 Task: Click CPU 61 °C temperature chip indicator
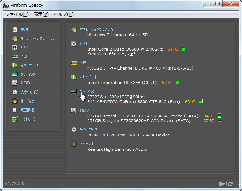click(x=183, y=49)
